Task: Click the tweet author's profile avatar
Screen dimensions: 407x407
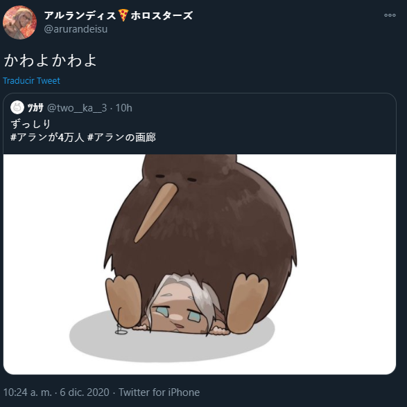Action: click(x=20, y=23)
